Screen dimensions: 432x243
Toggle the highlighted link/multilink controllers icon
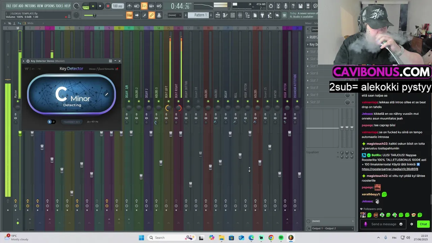click(152, 15)
